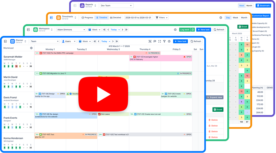Click the red 10 workload cell for Savannah Molder
The width and height of the screenshot is (276, 153).
click(16, 66)
